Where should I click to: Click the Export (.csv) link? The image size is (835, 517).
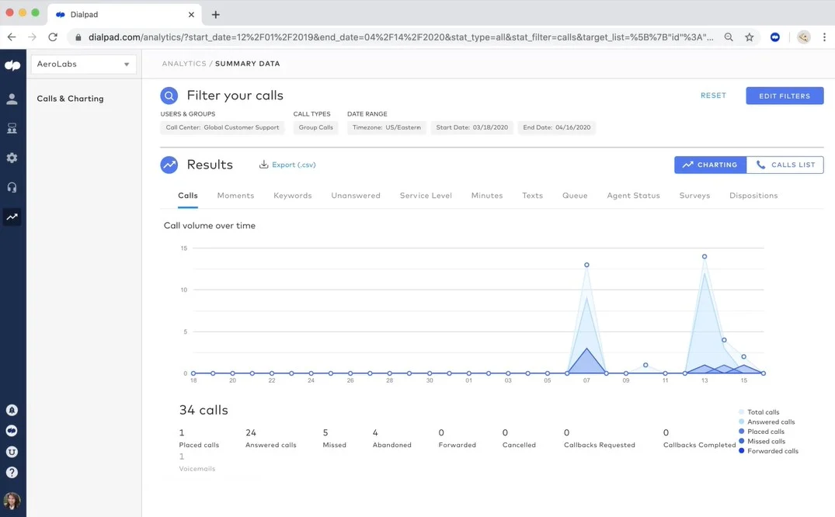click(x=294, y=165)
